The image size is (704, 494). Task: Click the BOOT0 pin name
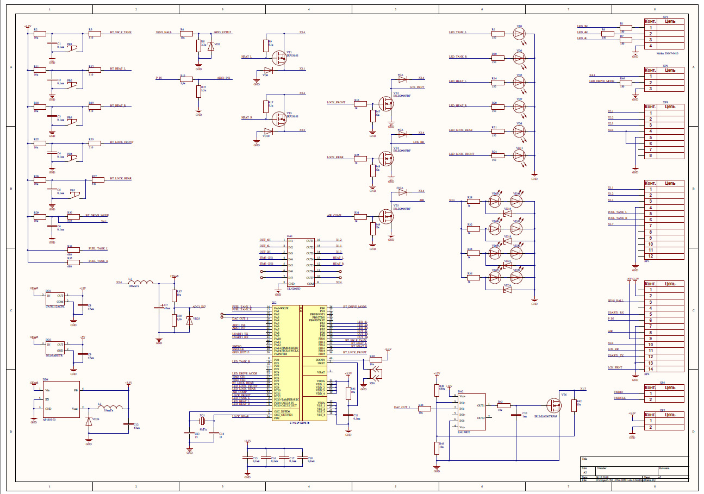tap(321, 359)
